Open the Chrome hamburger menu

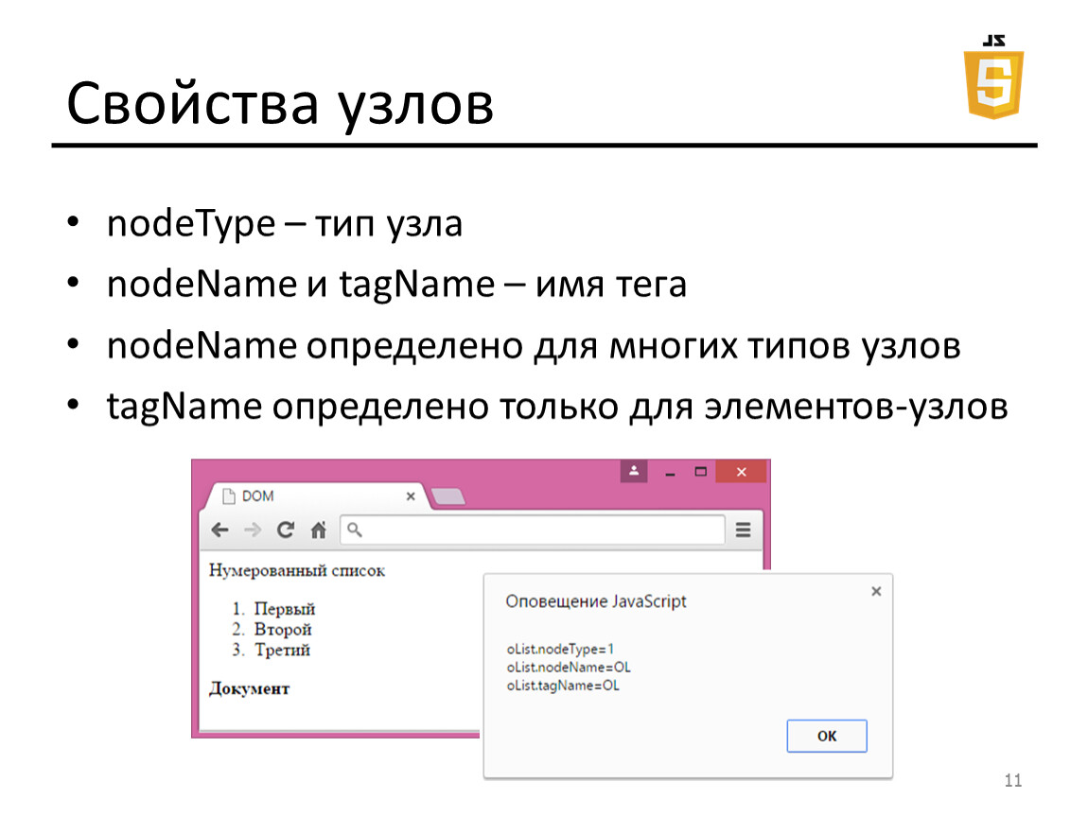click(744, 530)
